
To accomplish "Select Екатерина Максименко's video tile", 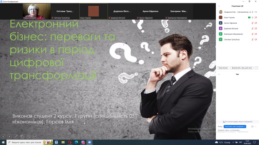I will coord(179,11).
